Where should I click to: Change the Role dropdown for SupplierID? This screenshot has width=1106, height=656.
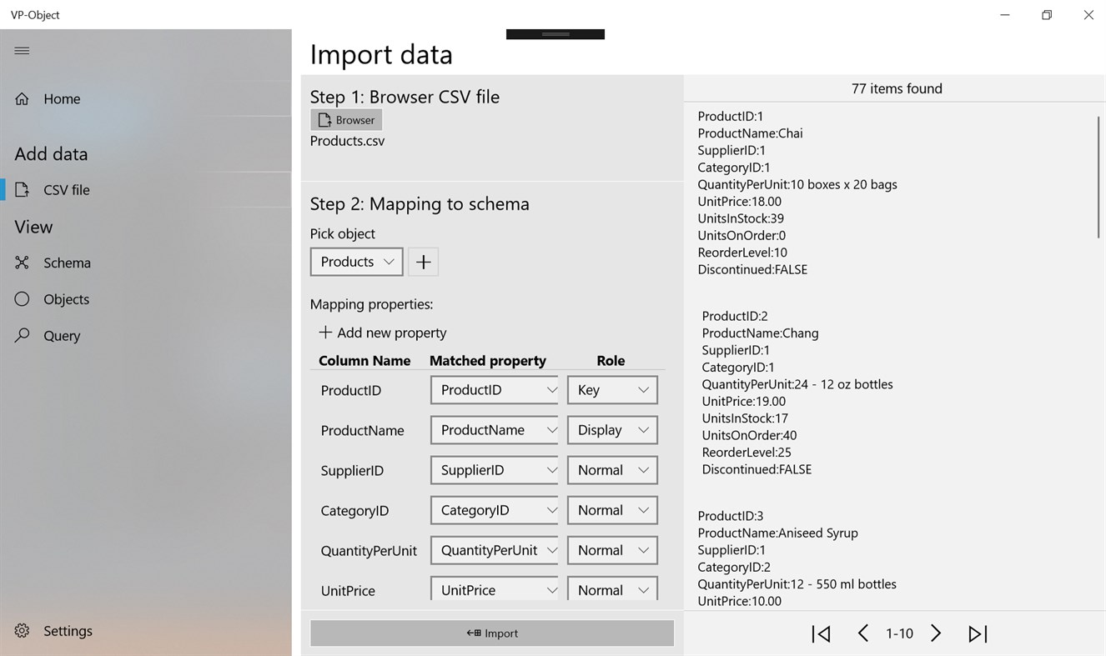[612, 470]
